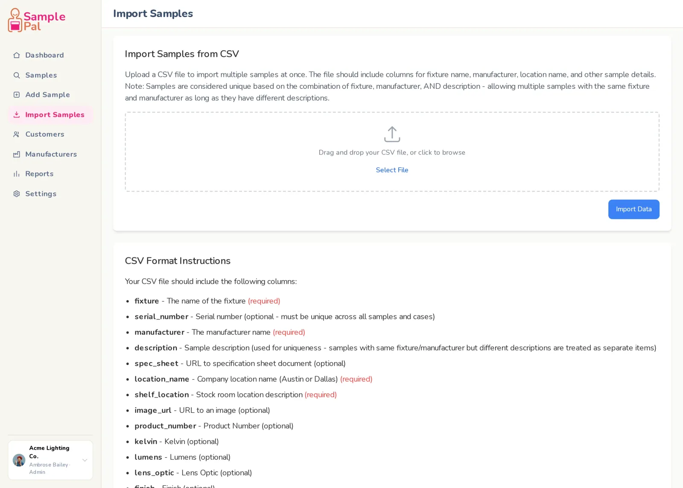Screen dimensions: 683x488
Task: Navigate to Manufacturers
Action: coord(50,154)
